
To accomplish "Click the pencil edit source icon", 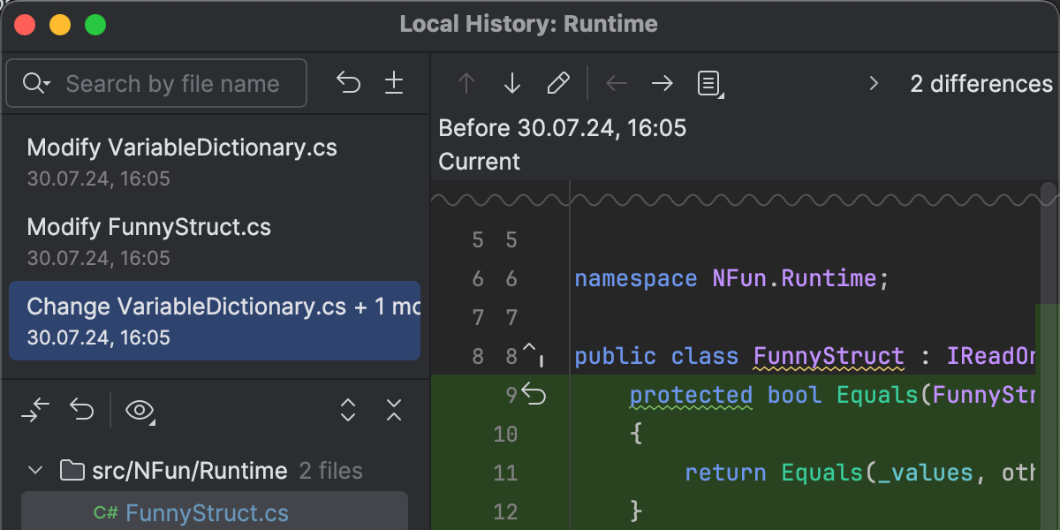I will pyautogui.click(x=558, y=83).
